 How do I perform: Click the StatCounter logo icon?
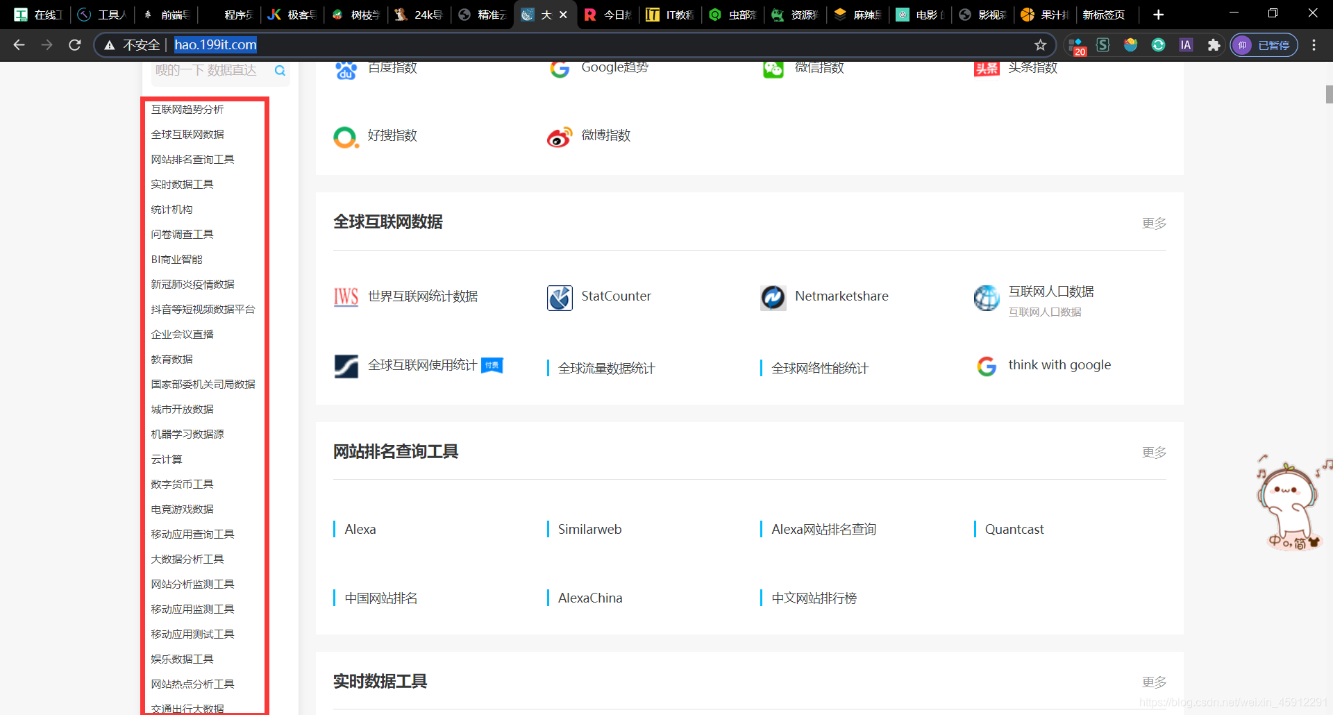560,298
